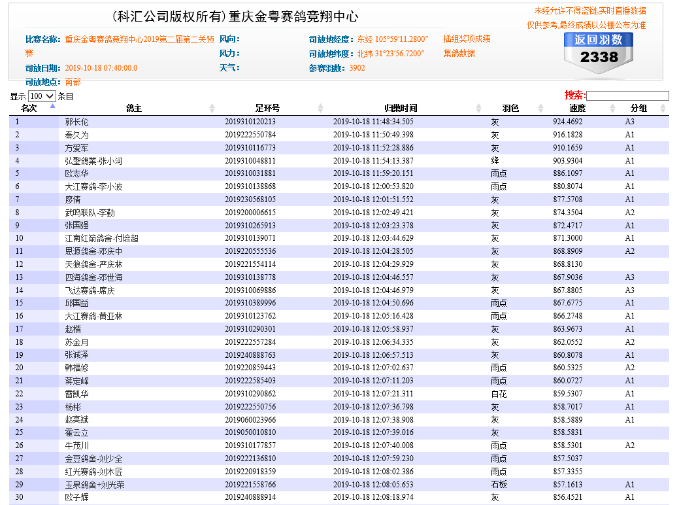
Task: Click speed value 910.1659
Action: tap(568, 148)
